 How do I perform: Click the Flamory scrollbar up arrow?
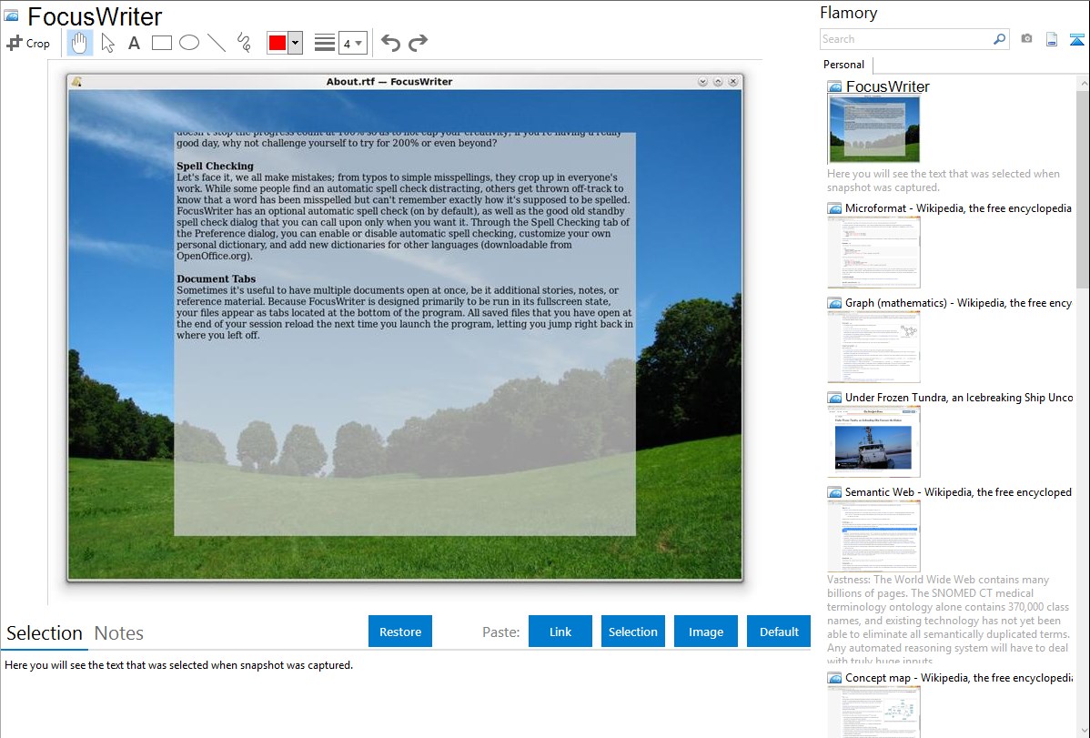pyautogui.click(x=1083, y=84)
